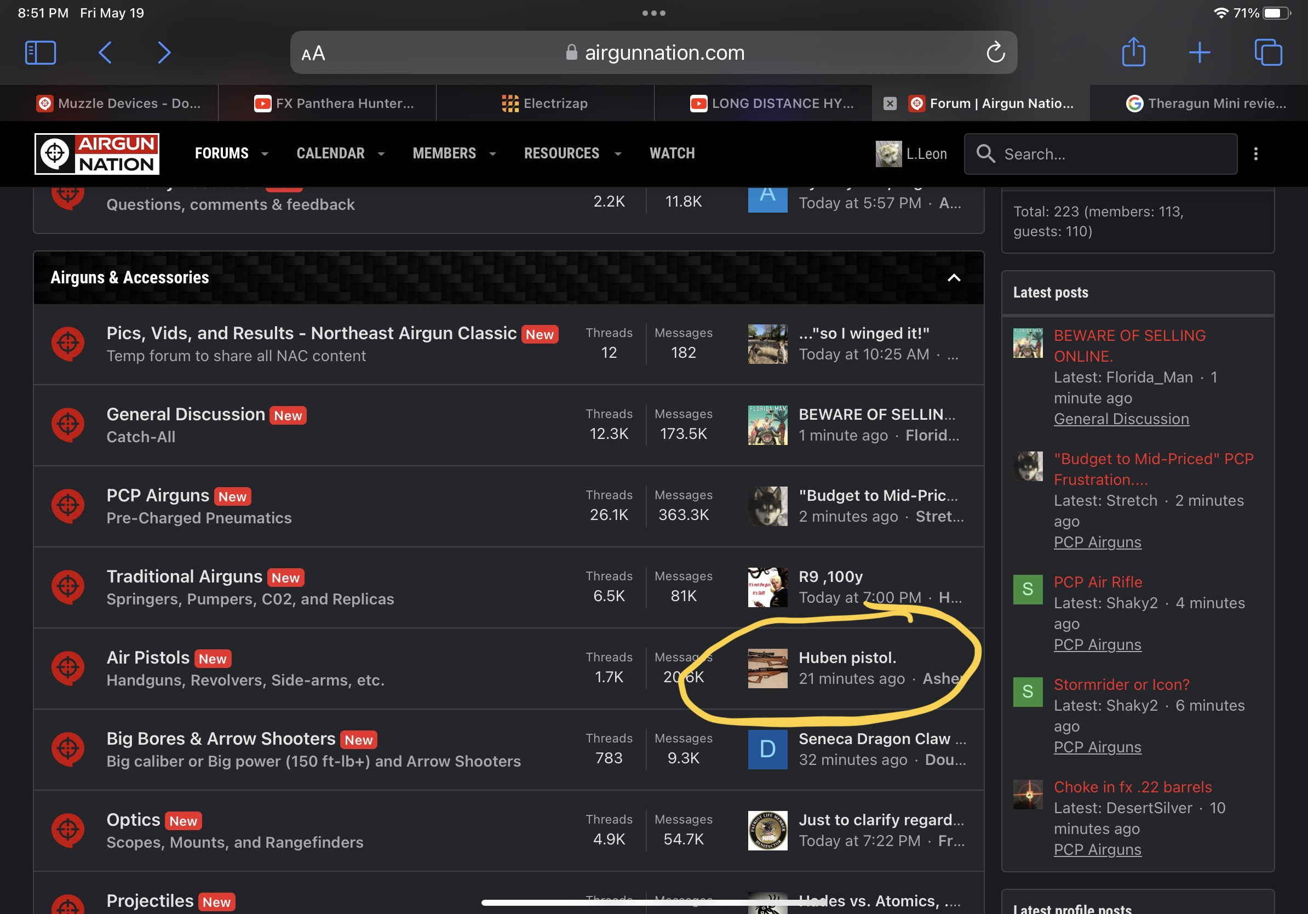The width and height of the screenshot is (1308, 914).
Task: Open Big Bores & Arrow Shooters forum
Action: 221,739
